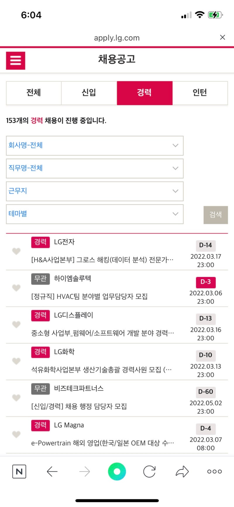Expand the 근무지 location dropdown
Viewport: 234px width, 507px height.
tap(94, 191)
